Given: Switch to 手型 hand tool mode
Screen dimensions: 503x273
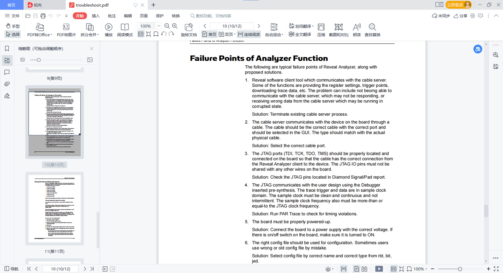Looking at the screenshot, I should pyautogui.click(x=13, y=26).
